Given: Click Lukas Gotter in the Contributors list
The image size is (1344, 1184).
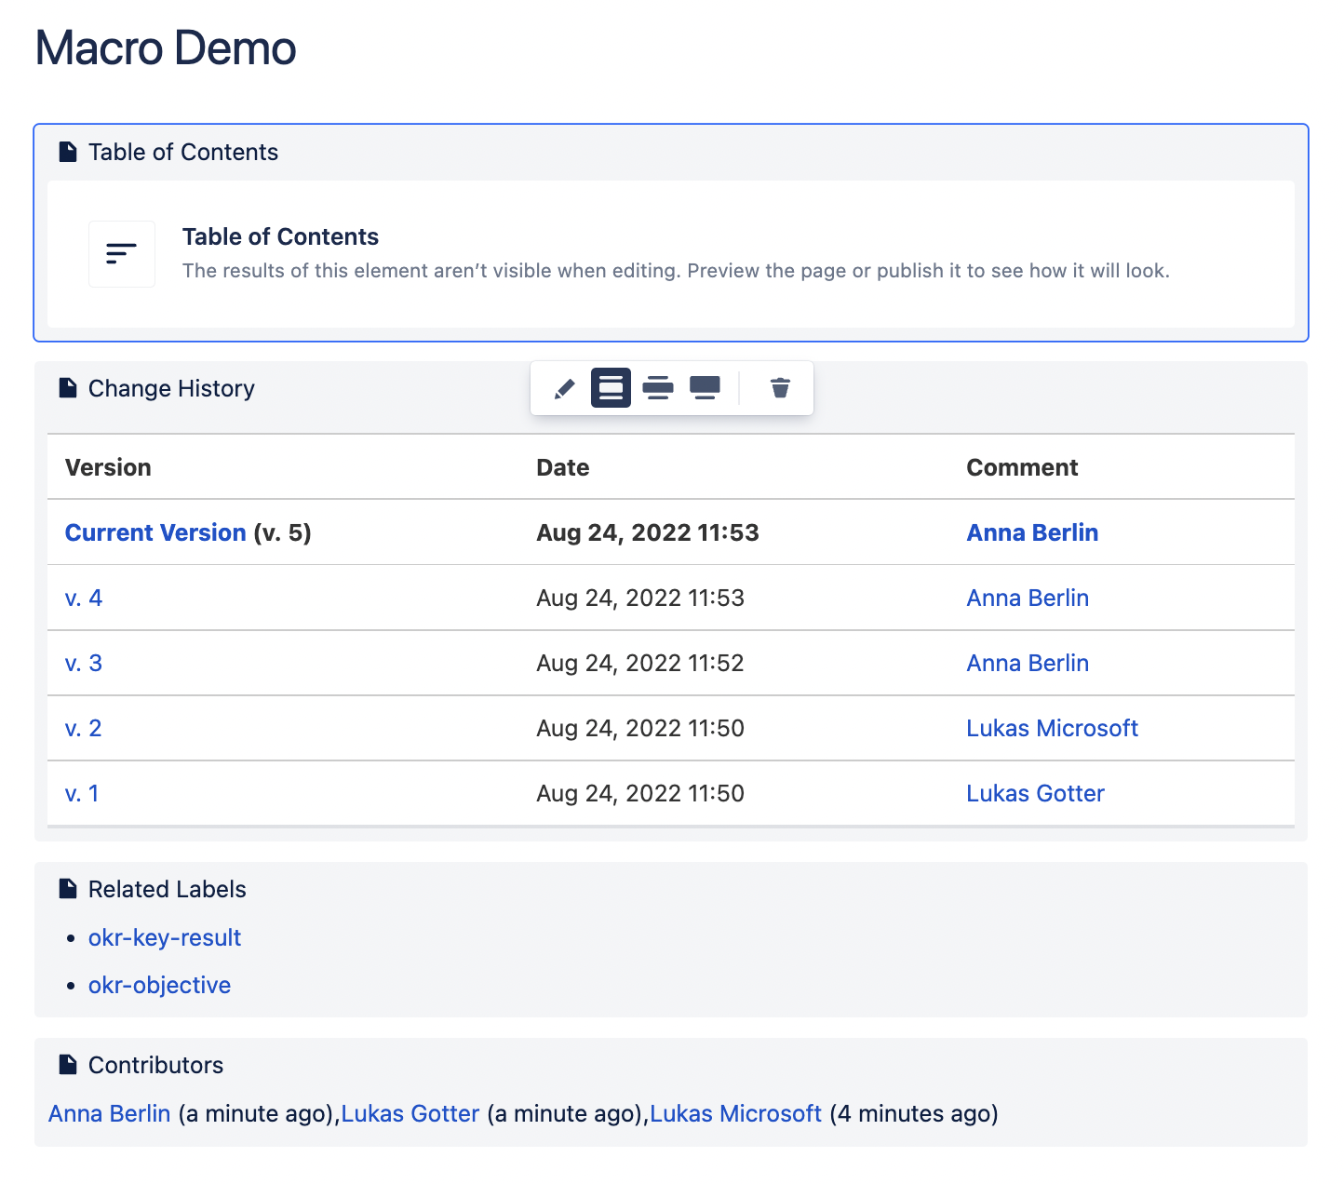Looking at the screenshot, I should [410, 1113].
